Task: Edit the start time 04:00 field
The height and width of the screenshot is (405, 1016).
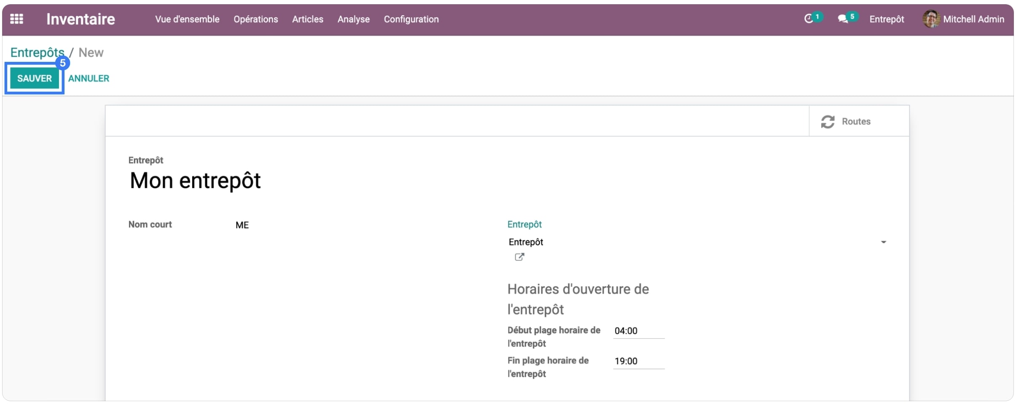Action: [x=638, y=331]
